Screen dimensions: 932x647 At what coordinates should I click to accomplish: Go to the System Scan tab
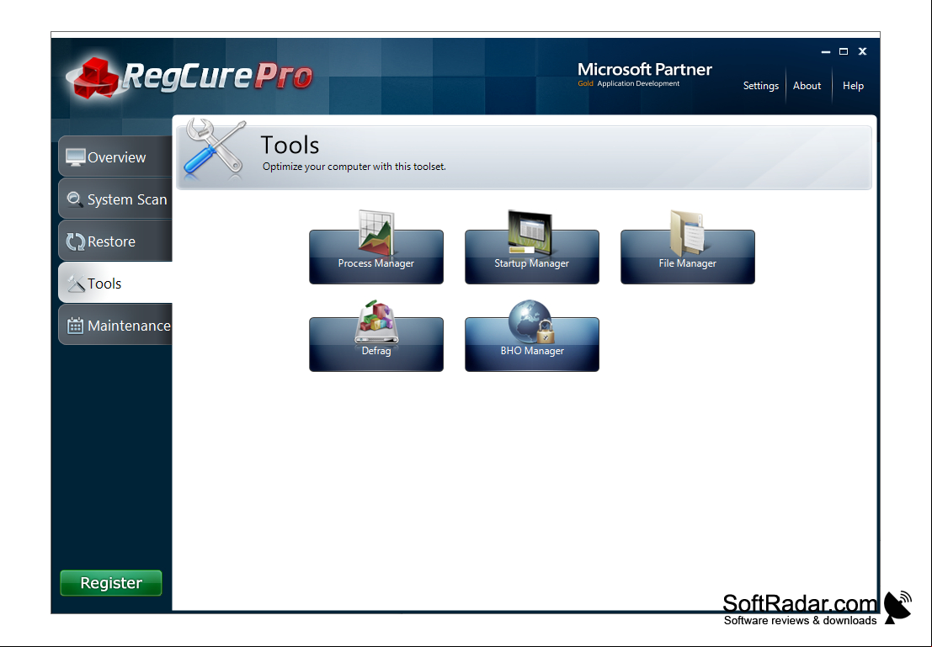[x=115, y=199]
